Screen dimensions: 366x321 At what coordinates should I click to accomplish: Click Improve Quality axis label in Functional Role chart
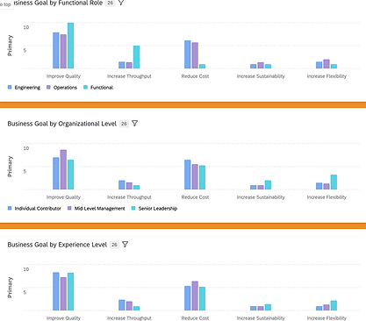(63, 76)
